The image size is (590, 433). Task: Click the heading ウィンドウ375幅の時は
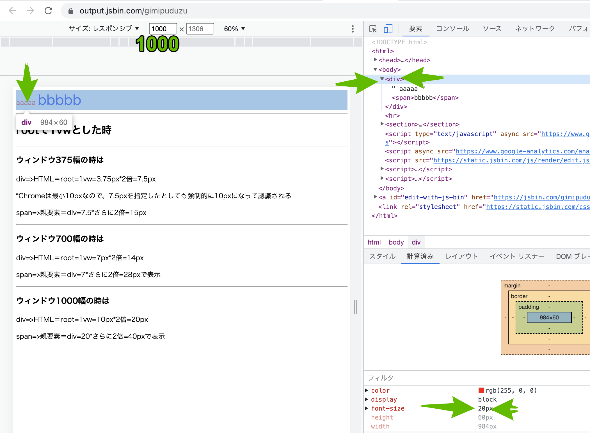coord(60,160)
